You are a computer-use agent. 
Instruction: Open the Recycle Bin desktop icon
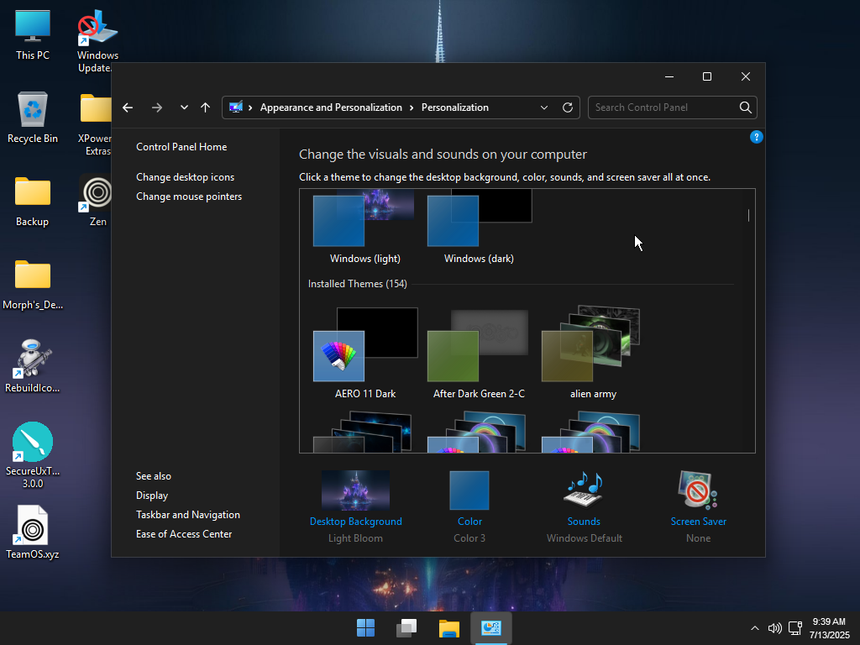[x=33, y=118]
